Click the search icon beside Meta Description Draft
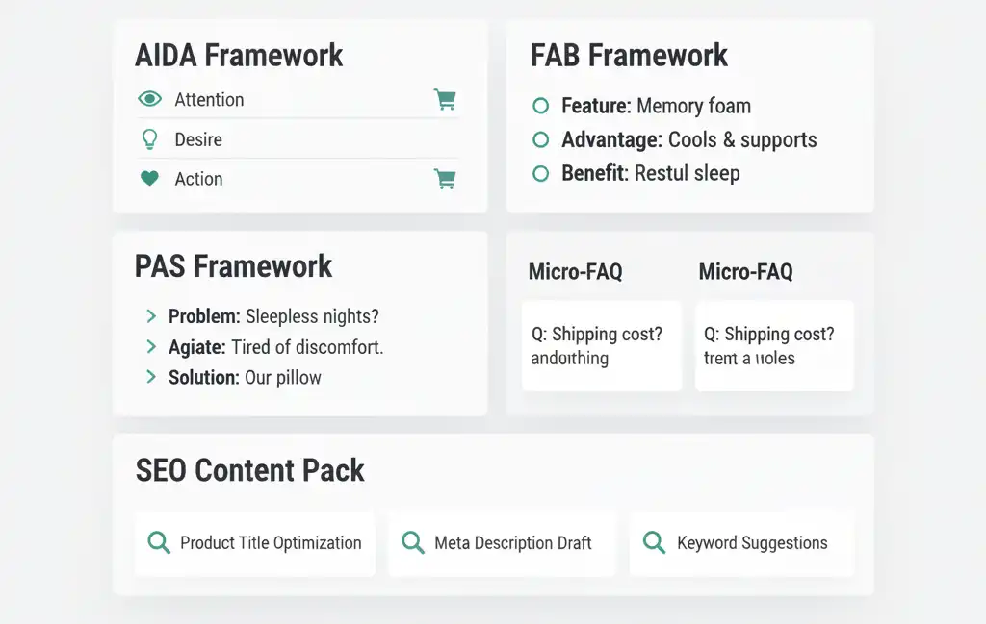986x624 pixels. (x=412, y=543)
